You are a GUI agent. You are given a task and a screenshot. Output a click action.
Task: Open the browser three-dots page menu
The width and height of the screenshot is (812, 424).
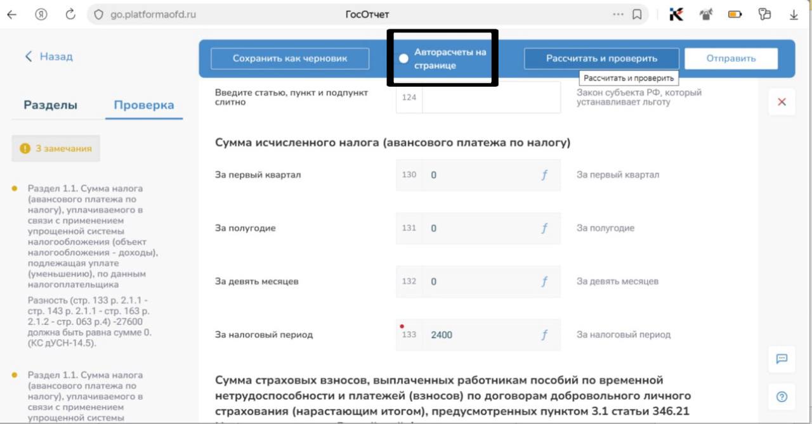click(618, 15)
